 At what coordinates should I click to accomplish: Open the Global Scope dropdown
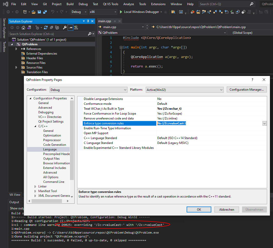(x=250, y=33)
